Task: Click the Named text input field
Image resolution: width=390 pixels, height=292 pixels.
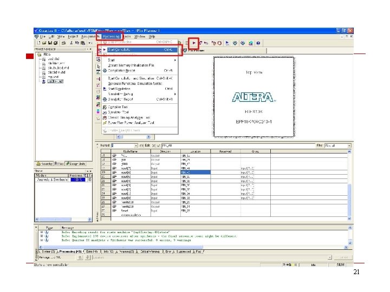Action: click(x=122, y=145)
